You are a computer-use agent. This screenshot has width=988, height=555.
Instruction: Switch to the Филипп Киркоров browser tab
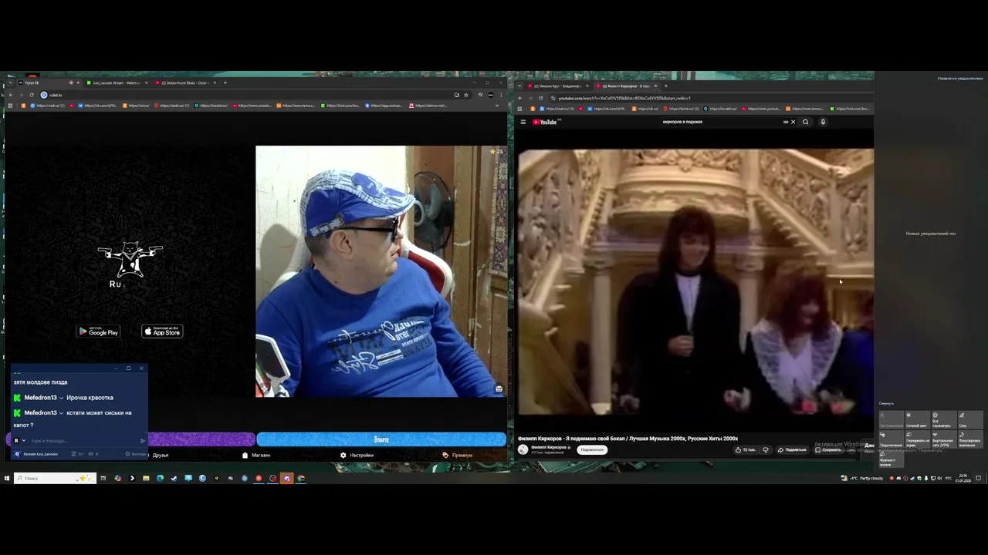tap(626, 86)
